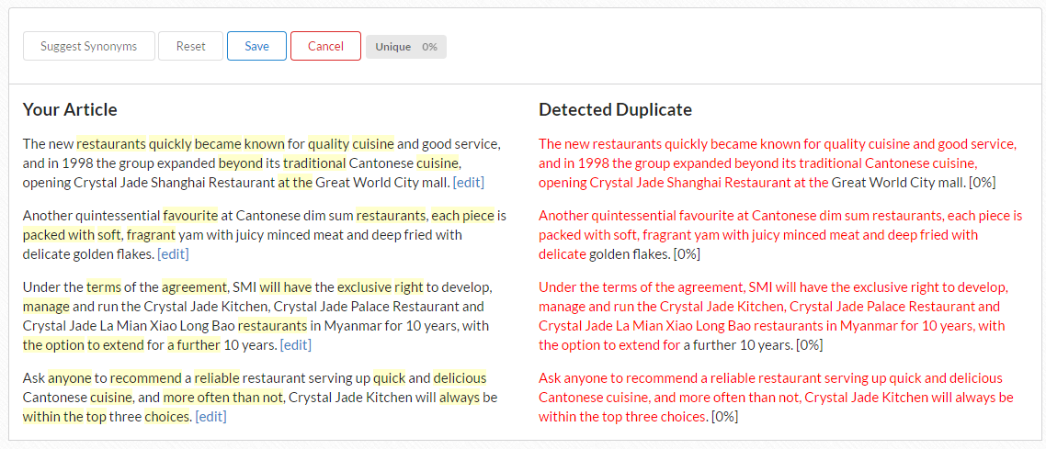Open edit link after 'delicate golden flakes'
The height and width of the screenshot is (449, 1046).
(173, 253)
